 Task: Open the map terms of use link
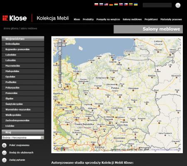(x=166, y=149)
